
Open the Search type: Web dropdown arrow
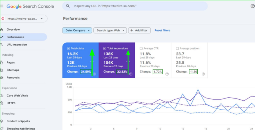click(x=123, y=30)
